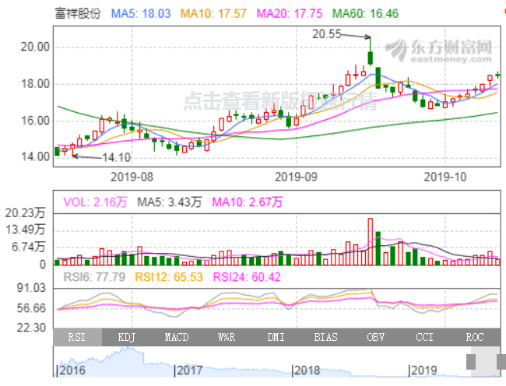506x386 pixels.
Task: Click the volume MA5: 3.43万 label
Action: pyautogui.click(x=170, y=202)
